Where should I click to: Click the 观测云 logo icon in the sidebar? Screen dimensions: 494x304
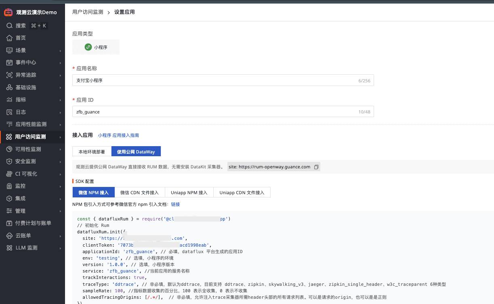(8, 13)
